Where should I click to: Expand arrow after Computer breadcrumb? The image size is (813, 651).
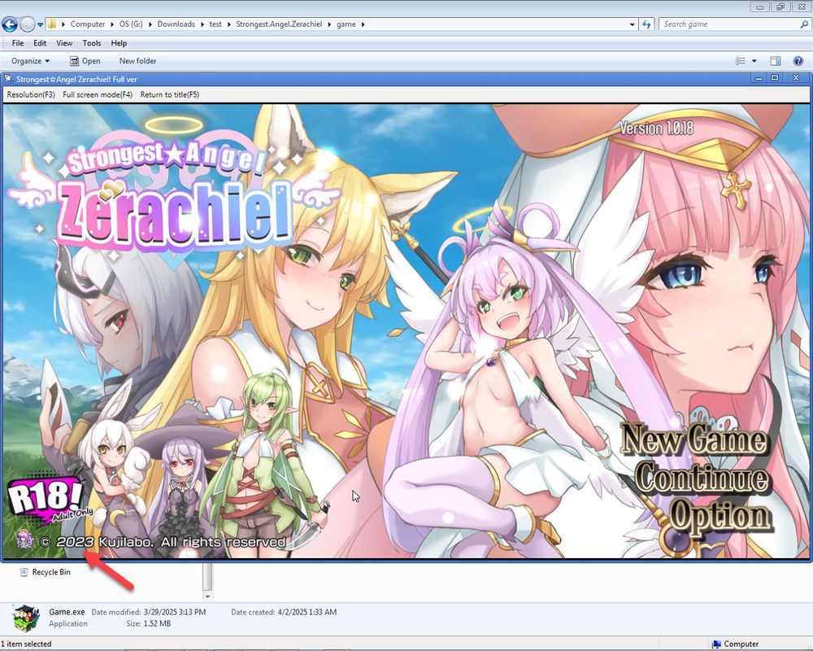[112, 24]
